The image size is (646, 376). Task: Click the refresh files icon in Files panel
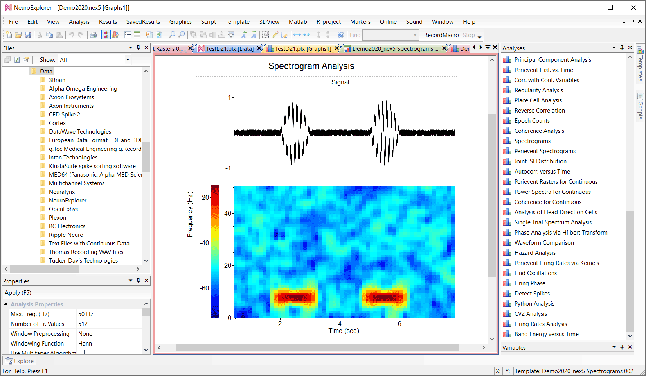[x=17, y=60]
